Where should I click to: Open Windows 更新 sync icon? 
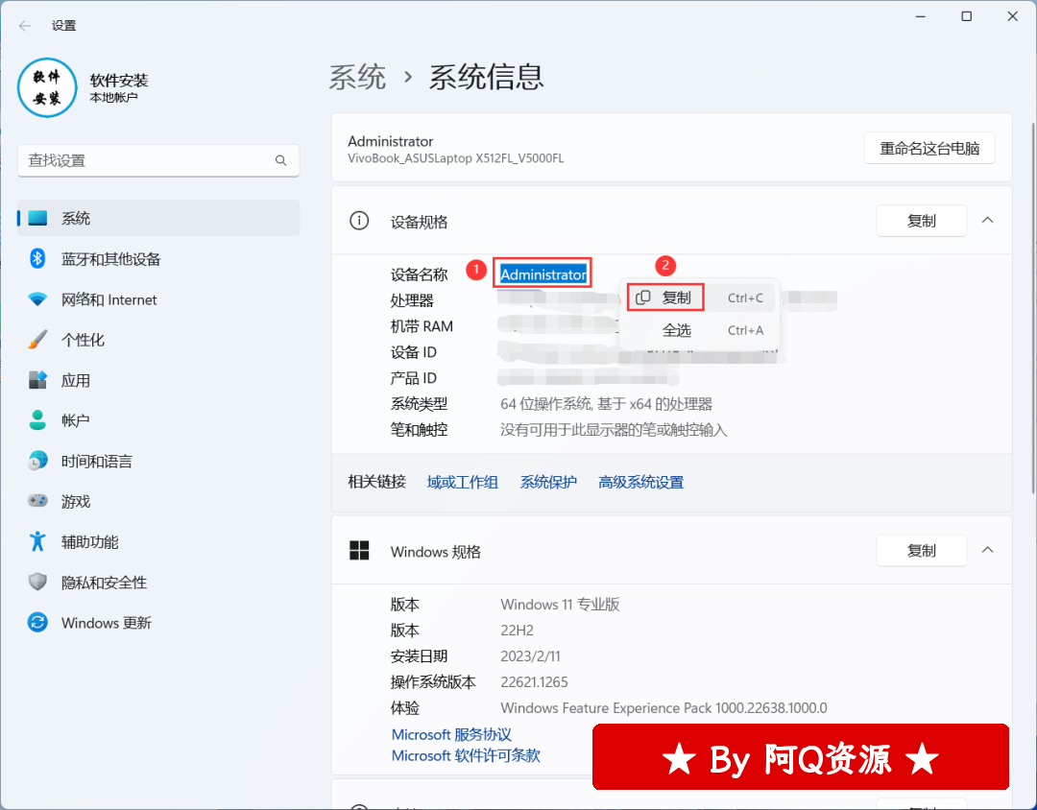[x=37, y=623]
